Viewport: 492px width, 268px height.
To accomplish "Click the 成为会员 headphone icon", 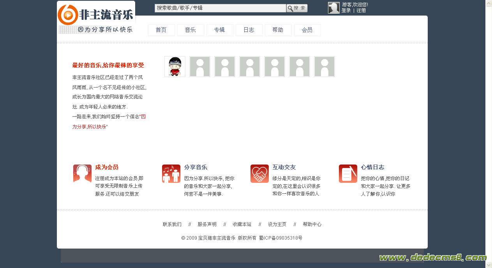I will tap(82, 173).
